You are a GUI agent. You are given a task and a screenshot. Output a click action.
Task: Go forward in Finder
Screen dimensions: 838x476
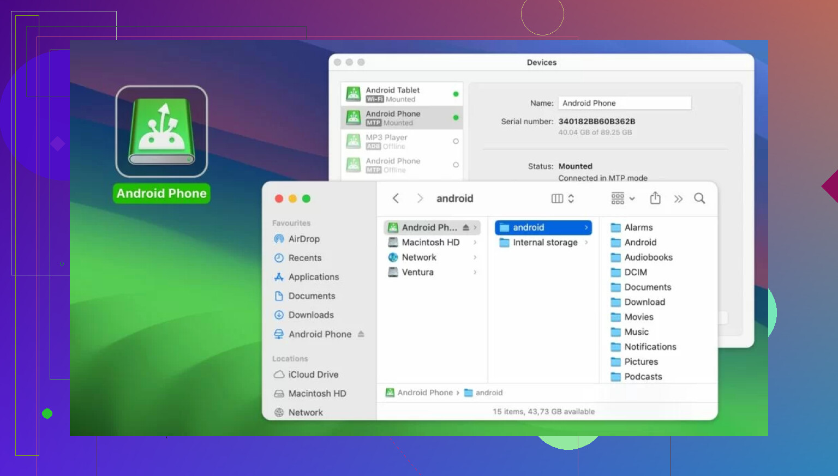tap(420, 198)
